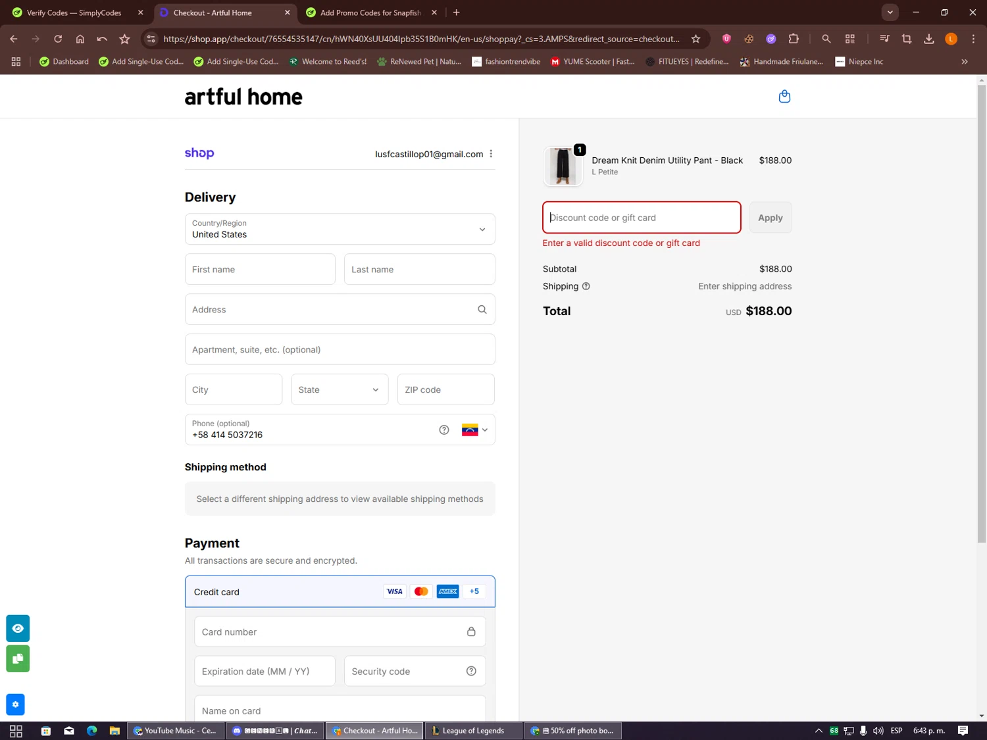Open the Country/Region dropdown
The image size is (987, 740).
[x=340, y=229]
